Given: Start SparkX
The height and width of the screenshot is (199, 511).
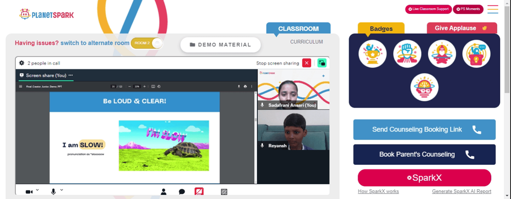Looking at the screenshot, I should tap(424, 178).
